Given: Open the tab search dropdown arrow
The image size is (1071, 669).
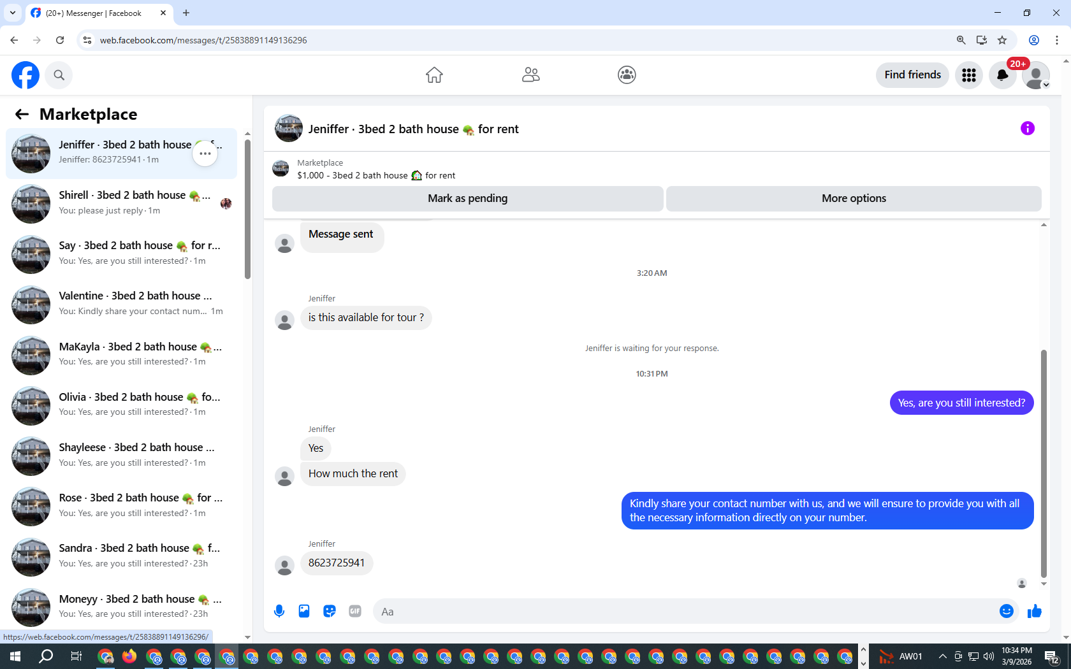Looking at the screenshot, I should [x=13, y=13].
